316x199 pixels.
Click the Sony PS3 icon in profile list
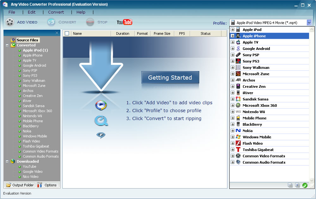tap(238, 61)
